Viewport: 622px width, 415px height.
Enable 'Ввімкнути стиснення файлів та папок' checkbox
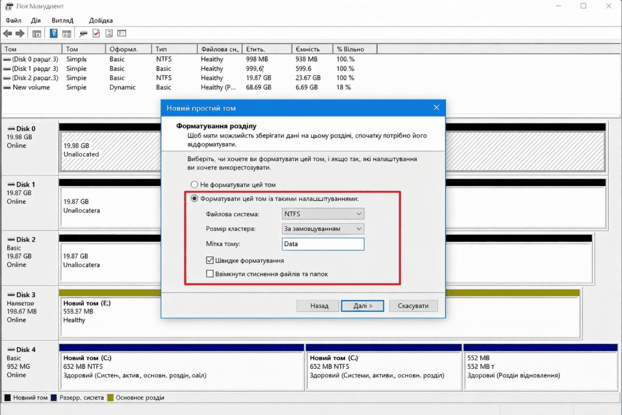[210, 274]
